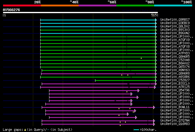This screenshot has width=195, height=132.
Task: Open the UniRef100_A7QFX8 hit label
Action: 175,47
